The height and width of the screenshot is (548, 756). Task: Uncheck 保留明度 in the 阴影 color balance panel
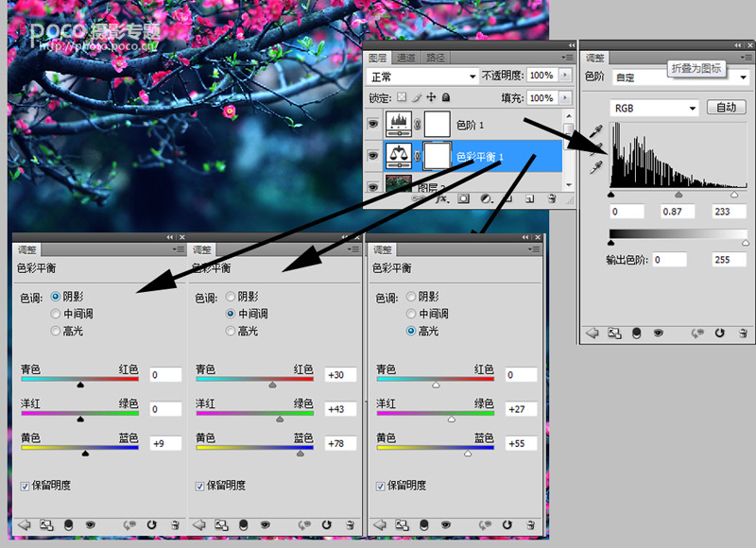tap(25, 486)
